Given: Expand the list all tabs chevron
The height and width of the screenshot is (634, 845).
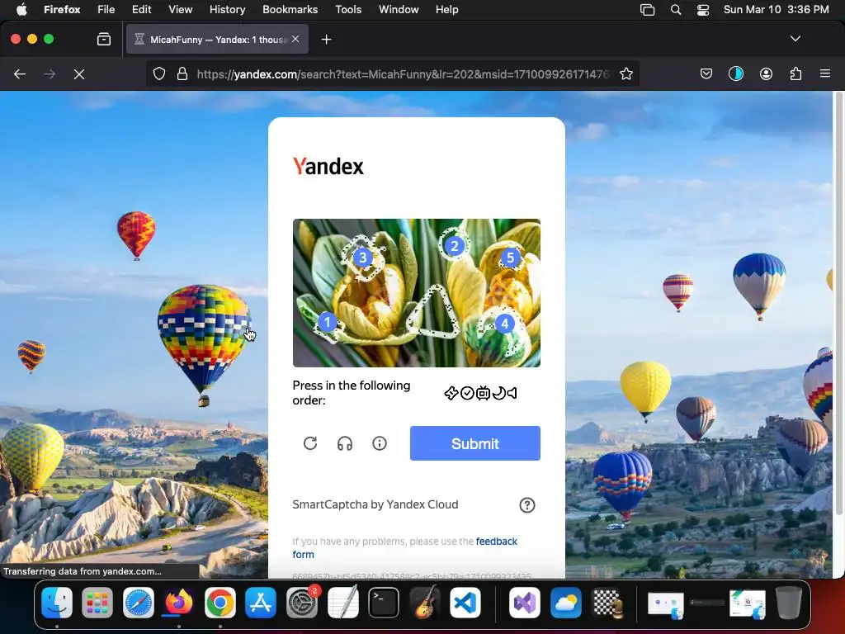Looking at the screenshot, I should 795,39.
